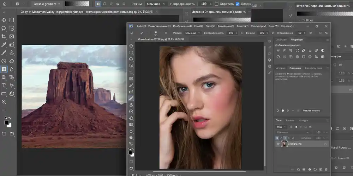
Task: Select the Blur drop tool in front window
Action: (131, 131)
